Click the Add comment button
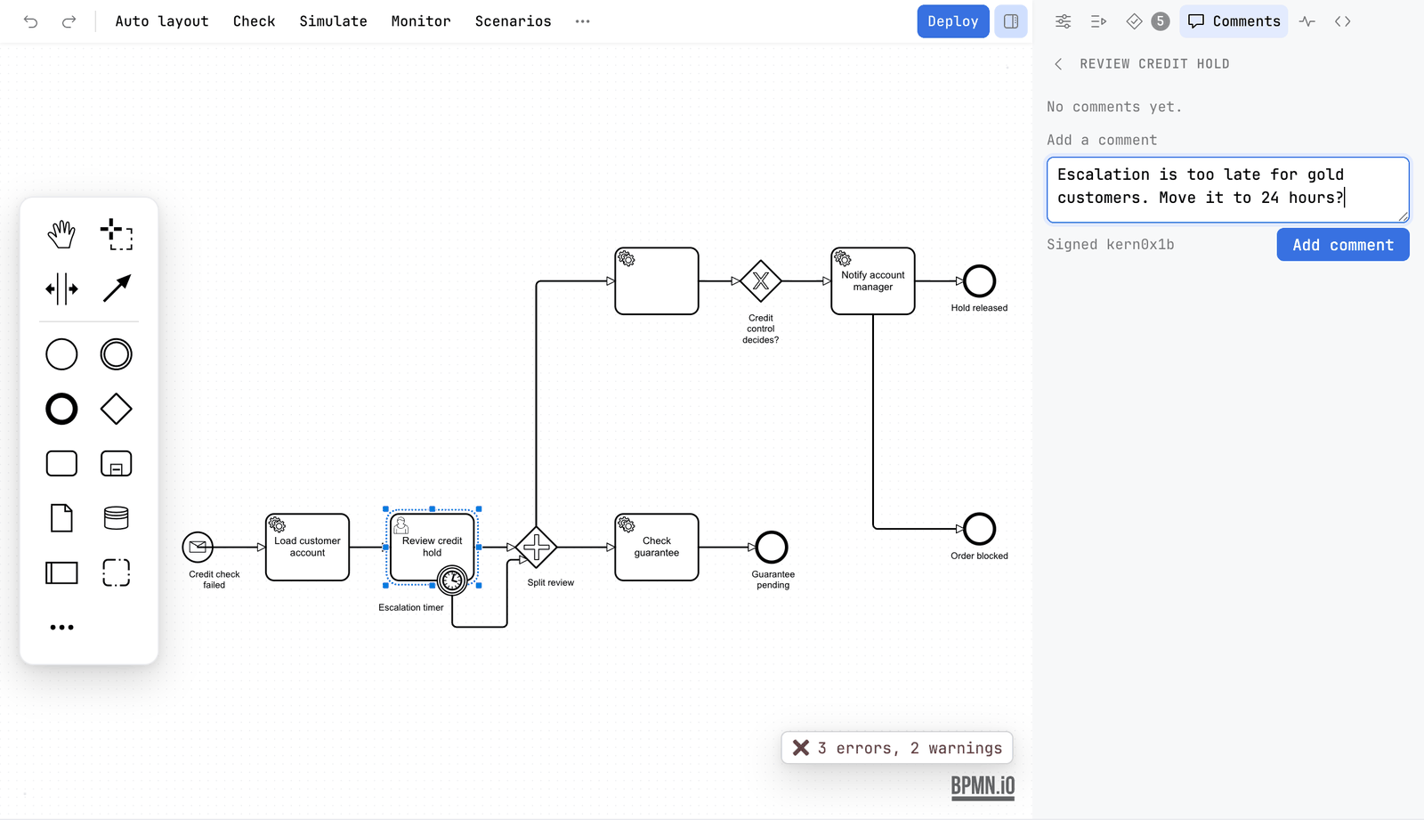Viewport: 1424px width, 820px height. tap(1343, 245)
